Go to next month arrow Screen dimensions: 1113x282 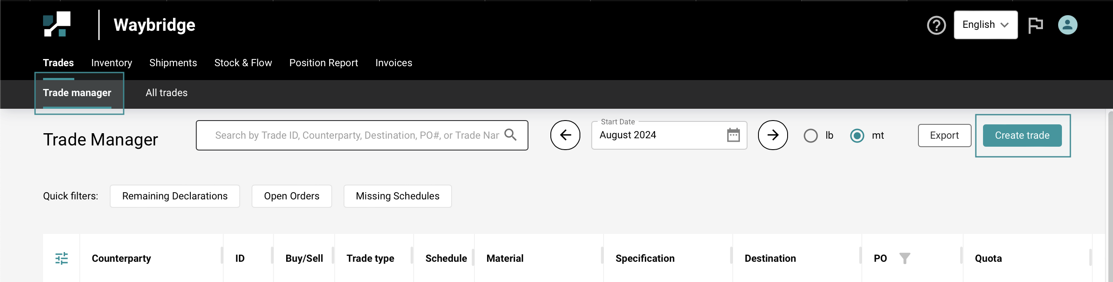[772, 135]
